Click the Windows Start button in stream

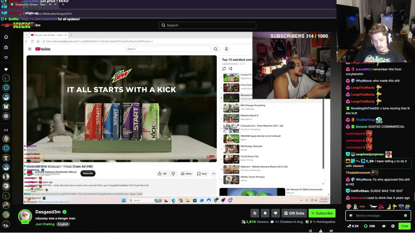click(124, 200)
